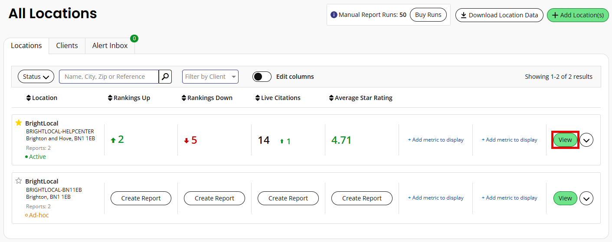The width and height of the screenshot is (612, 242).
Task: Switch to the Locations tab
Action: click(26, 45)
